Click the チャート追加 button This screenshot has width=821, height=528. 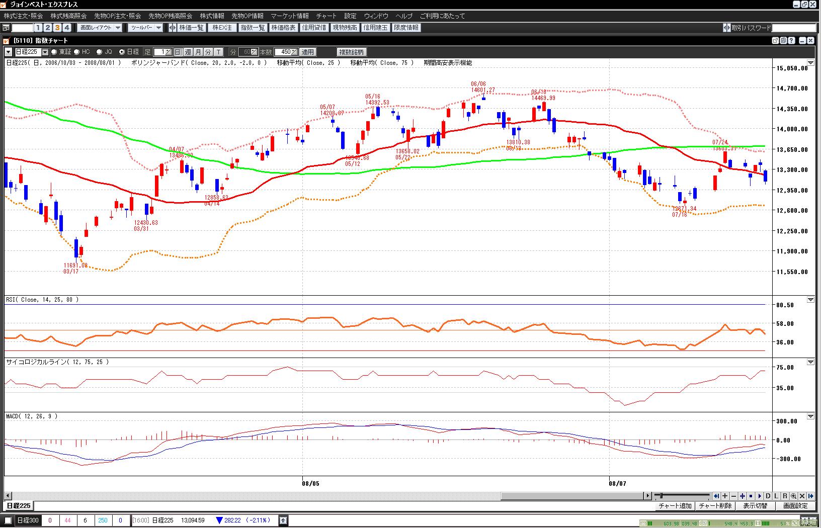675,506
